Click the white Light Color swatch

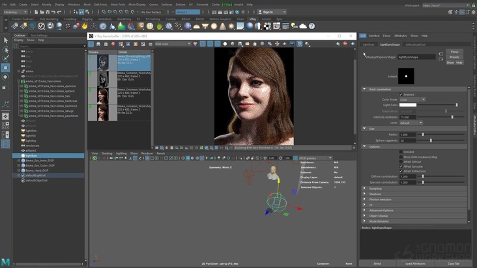tap(408, 105)
